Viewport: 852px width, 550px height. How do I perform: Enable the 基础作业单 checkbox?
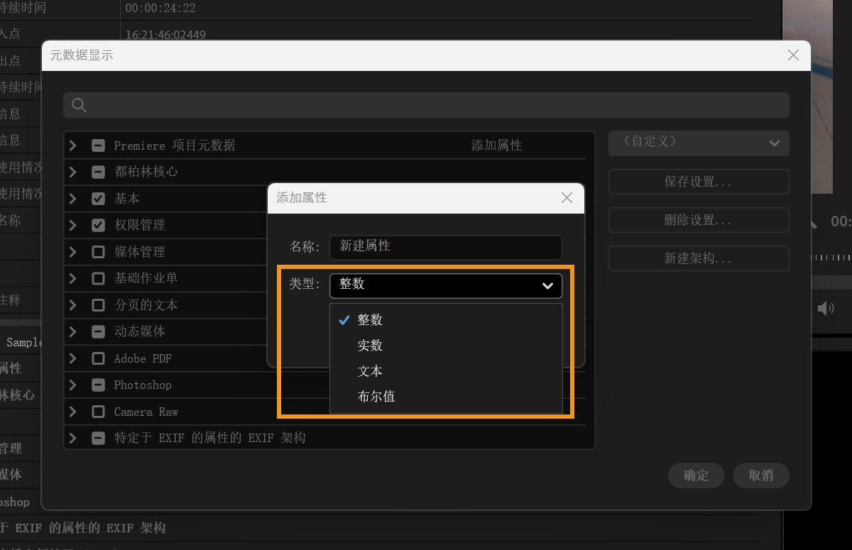click(99, 278)
